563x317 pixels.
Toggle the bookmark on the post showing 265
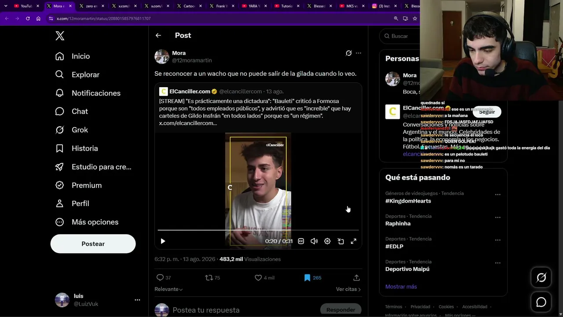(x=307, y=278)
